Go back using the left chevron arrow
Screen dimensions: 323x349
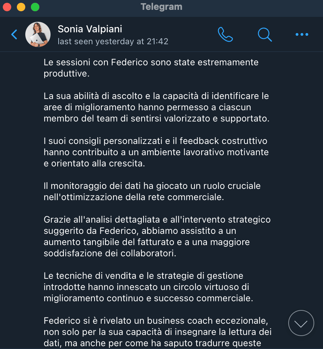coord(14,34)
